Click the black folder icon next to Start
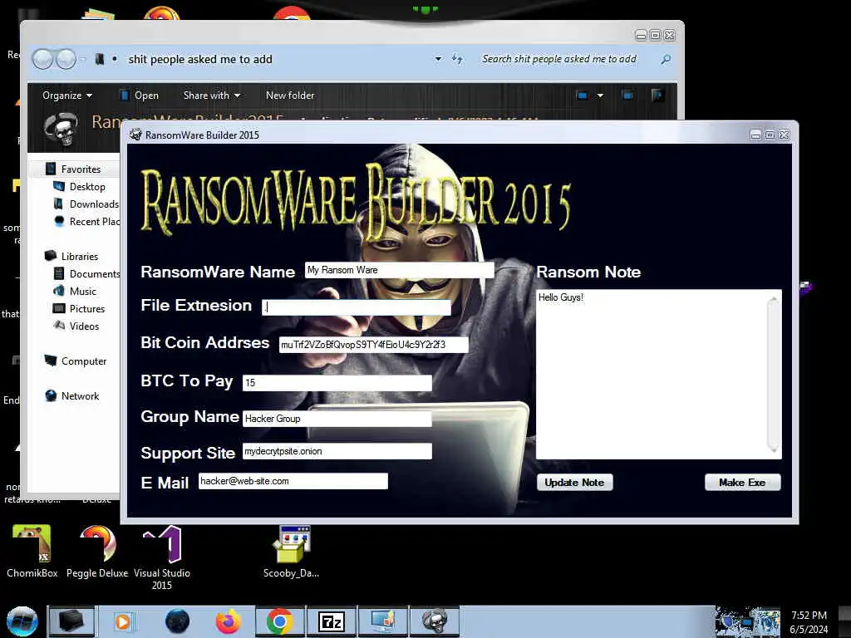 pos(71,621)
